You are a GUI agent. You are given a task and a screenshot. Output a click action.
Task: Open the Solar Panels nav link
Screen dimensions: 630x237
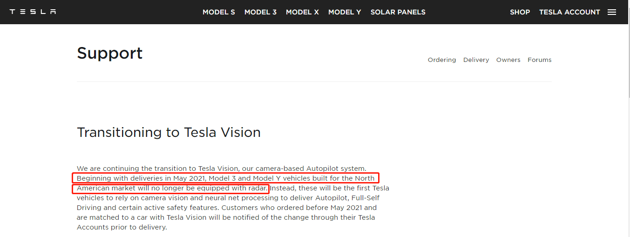coord(398,12)
